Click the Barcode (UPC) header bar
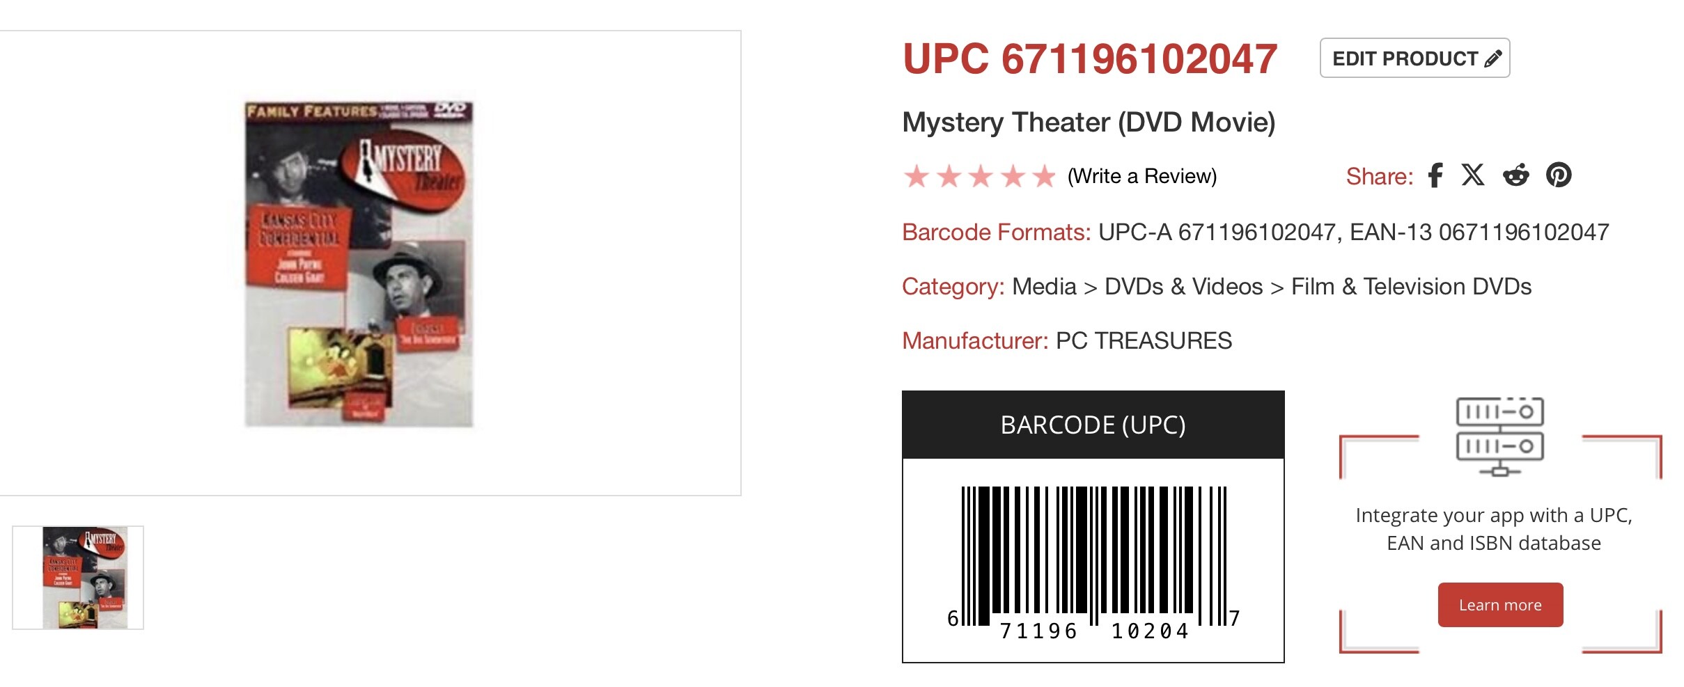The height and width of the screenshot is (687, 1684). 1093,425
